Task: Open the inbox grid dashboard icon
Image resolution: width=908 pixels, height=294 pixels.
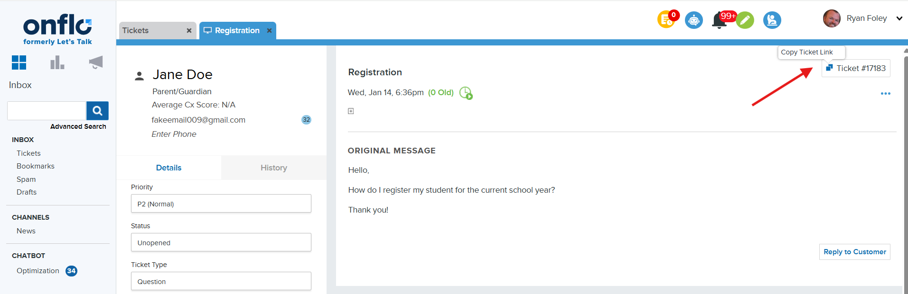Action: (19, 62)
